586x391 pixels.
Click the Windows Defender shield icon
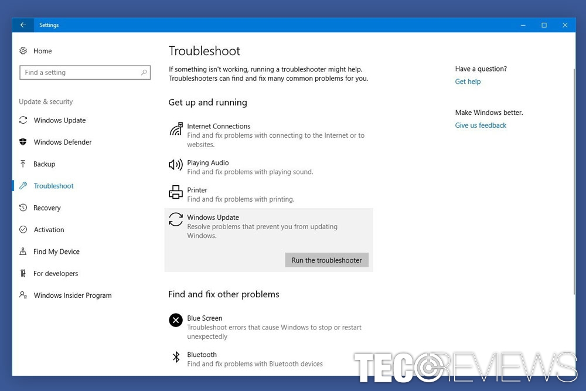tap(23, 142)
